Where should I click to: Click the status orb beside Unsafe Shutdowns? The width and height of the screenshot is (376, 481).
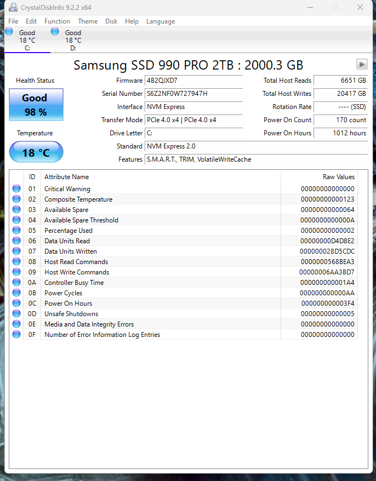click(x=16, y=314)
